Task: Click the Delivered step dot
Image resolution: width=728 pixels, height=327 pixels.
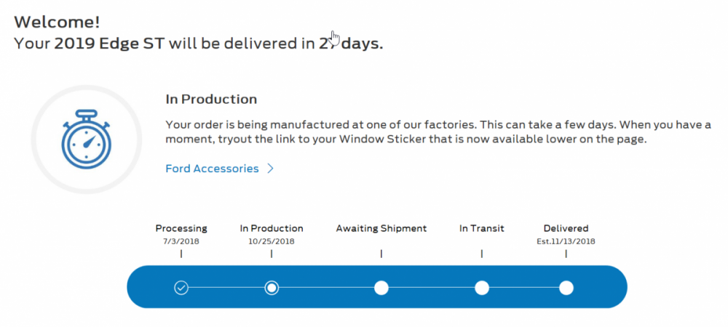Action: click(x=566, y=288)
